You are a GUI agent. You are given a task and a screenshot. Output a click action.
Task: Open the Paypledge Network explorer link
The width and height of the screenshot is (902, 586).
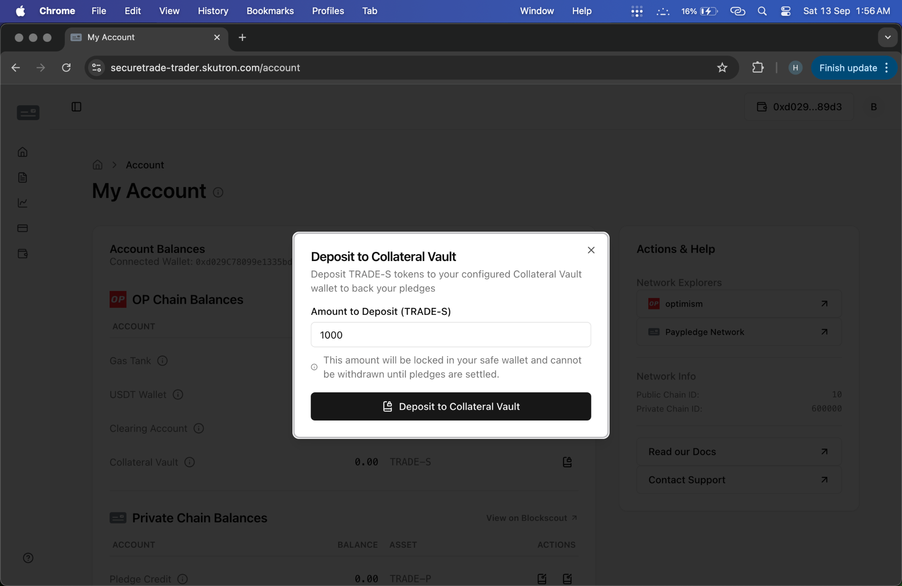[739, 332]
